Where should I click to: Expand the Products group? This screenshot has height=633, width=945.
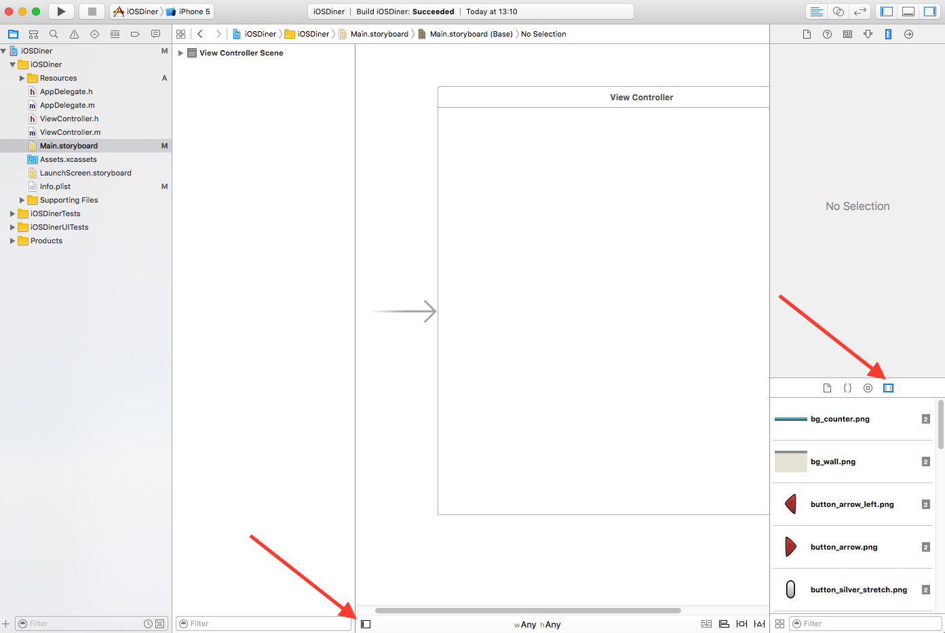(12, 241)
